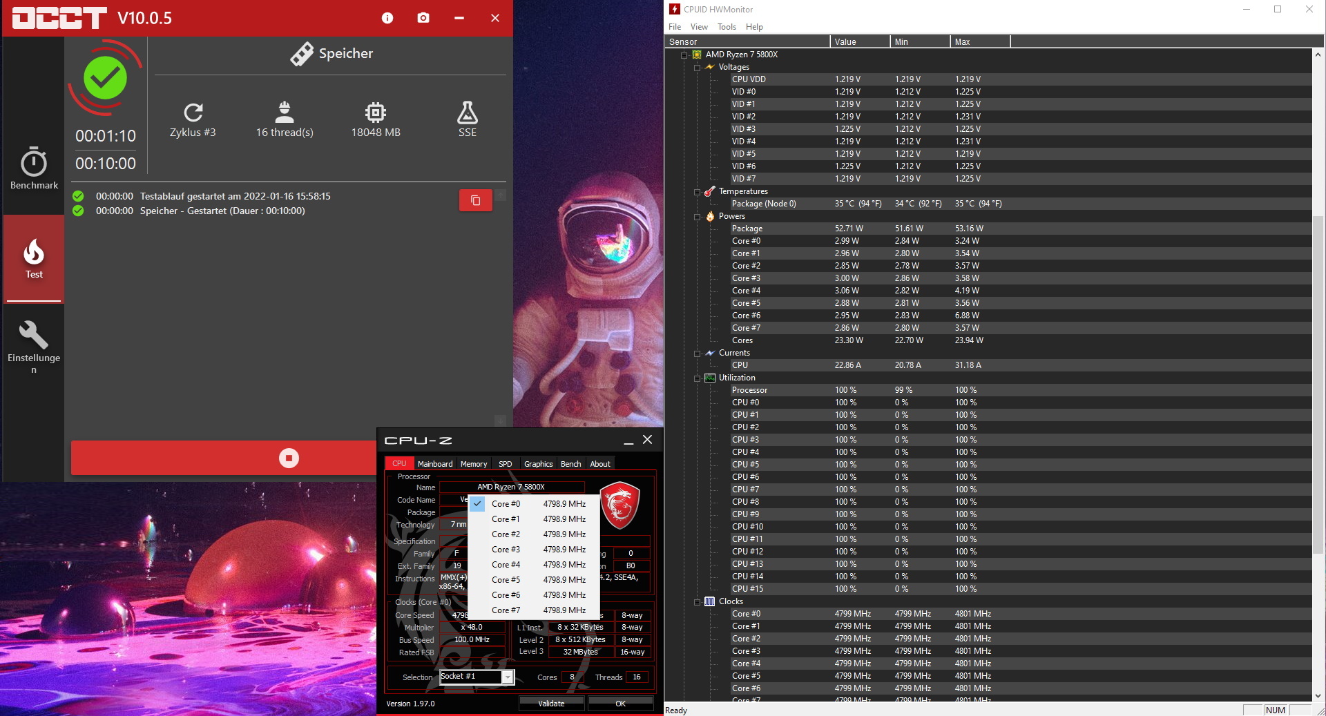Take a screenshot with OCCT camera icon

point(423,18)
